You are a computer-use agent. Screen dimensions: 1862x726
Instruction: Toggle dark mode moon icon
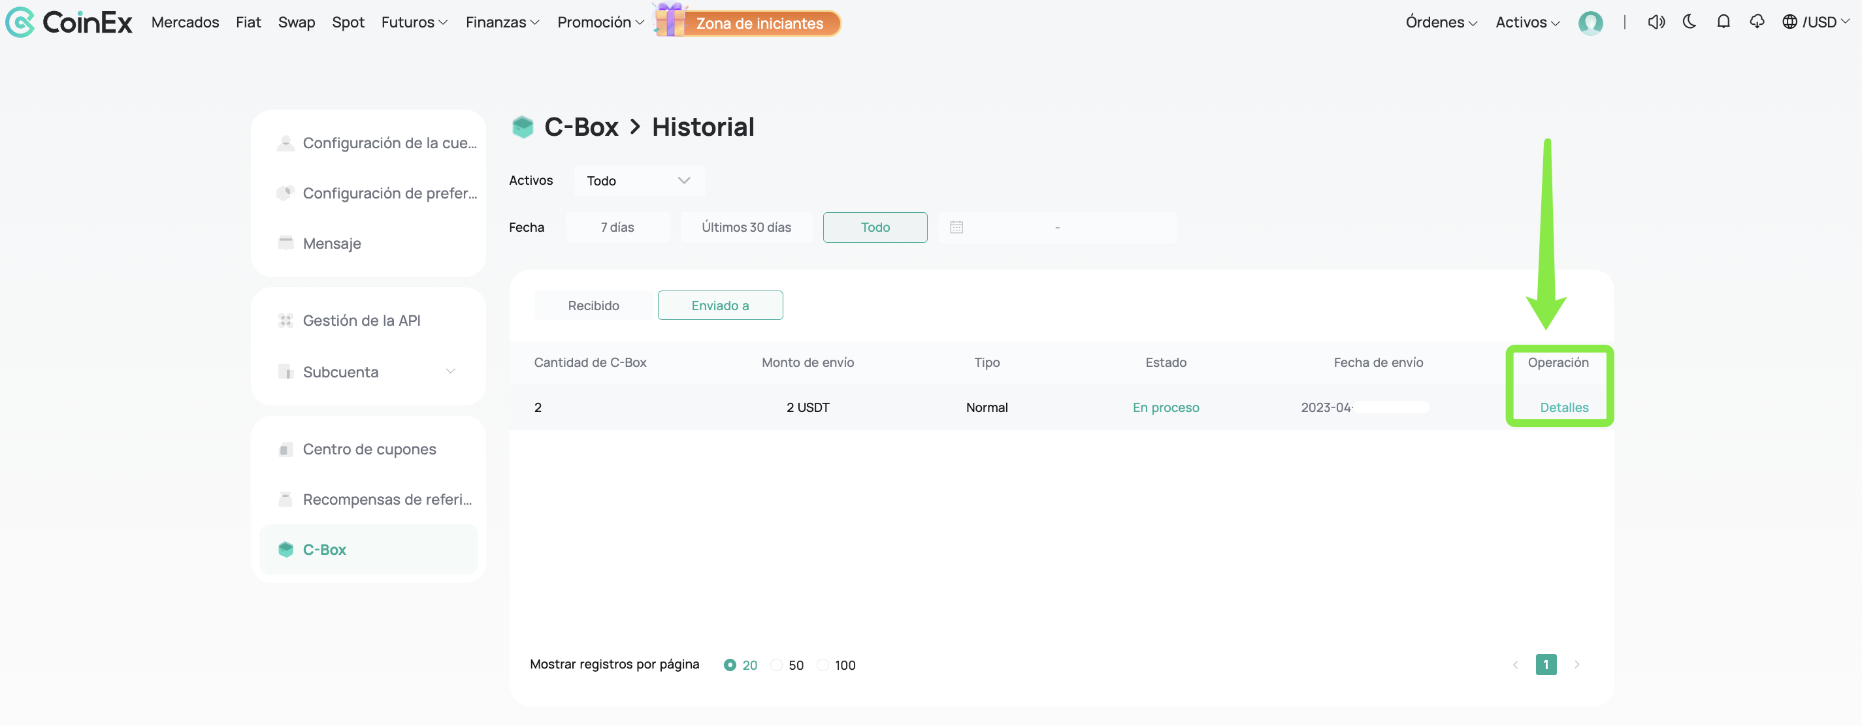(x=1690, y=22)
